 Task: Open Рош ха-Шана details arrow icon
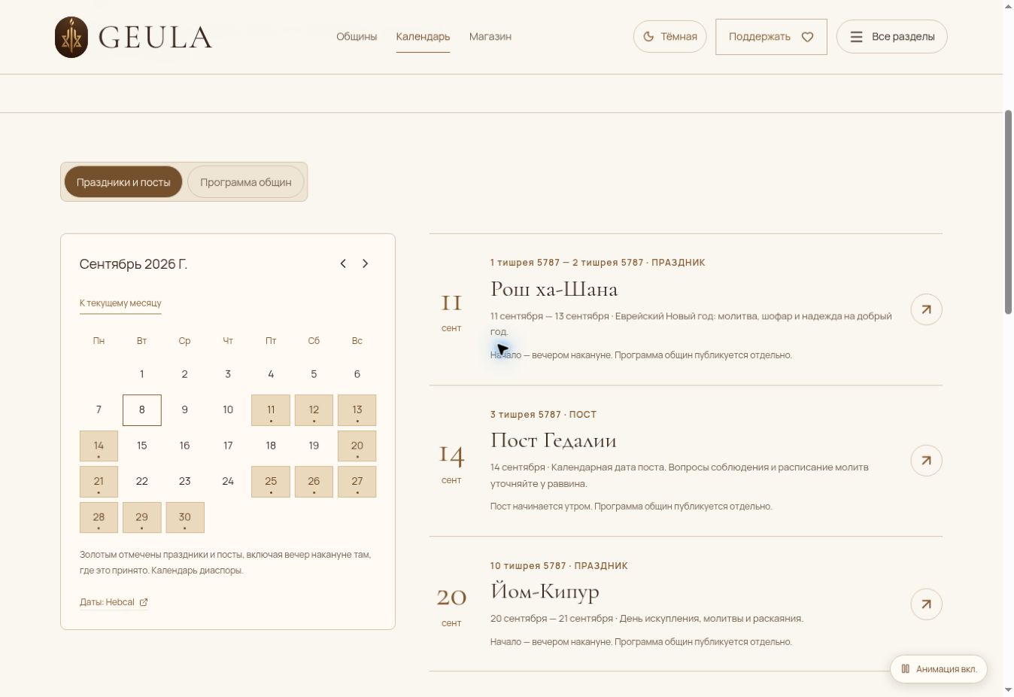pyautogui.click(x=926, y=309)
